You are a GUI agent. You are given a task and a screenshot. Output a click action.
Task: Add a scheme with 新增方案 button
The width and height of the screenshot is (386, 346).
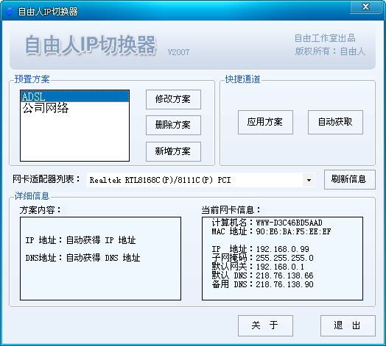173,151
